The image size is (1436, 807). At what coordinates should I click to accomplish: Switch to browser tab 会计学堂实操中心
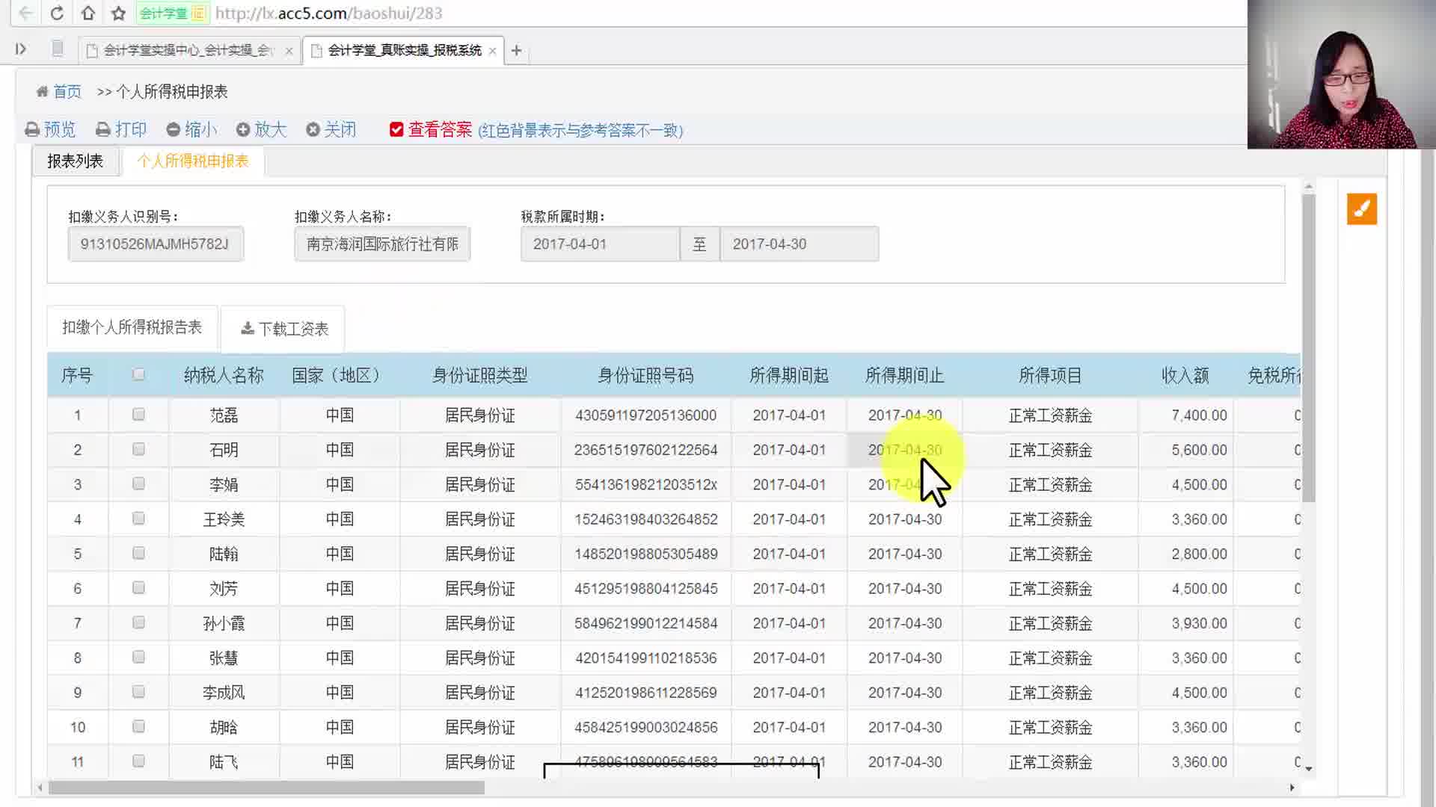187,50
